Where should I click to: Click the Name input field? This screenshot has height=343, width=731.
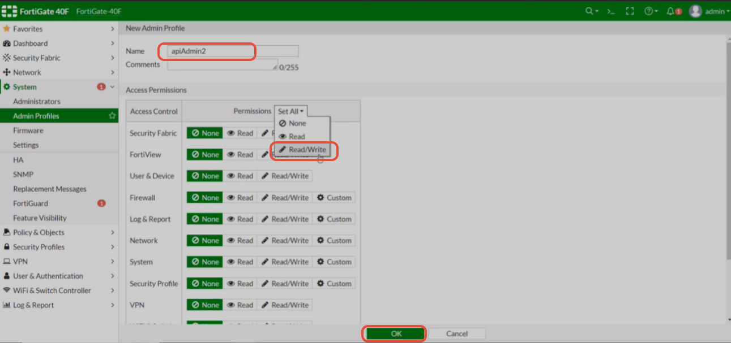(233, 51)
